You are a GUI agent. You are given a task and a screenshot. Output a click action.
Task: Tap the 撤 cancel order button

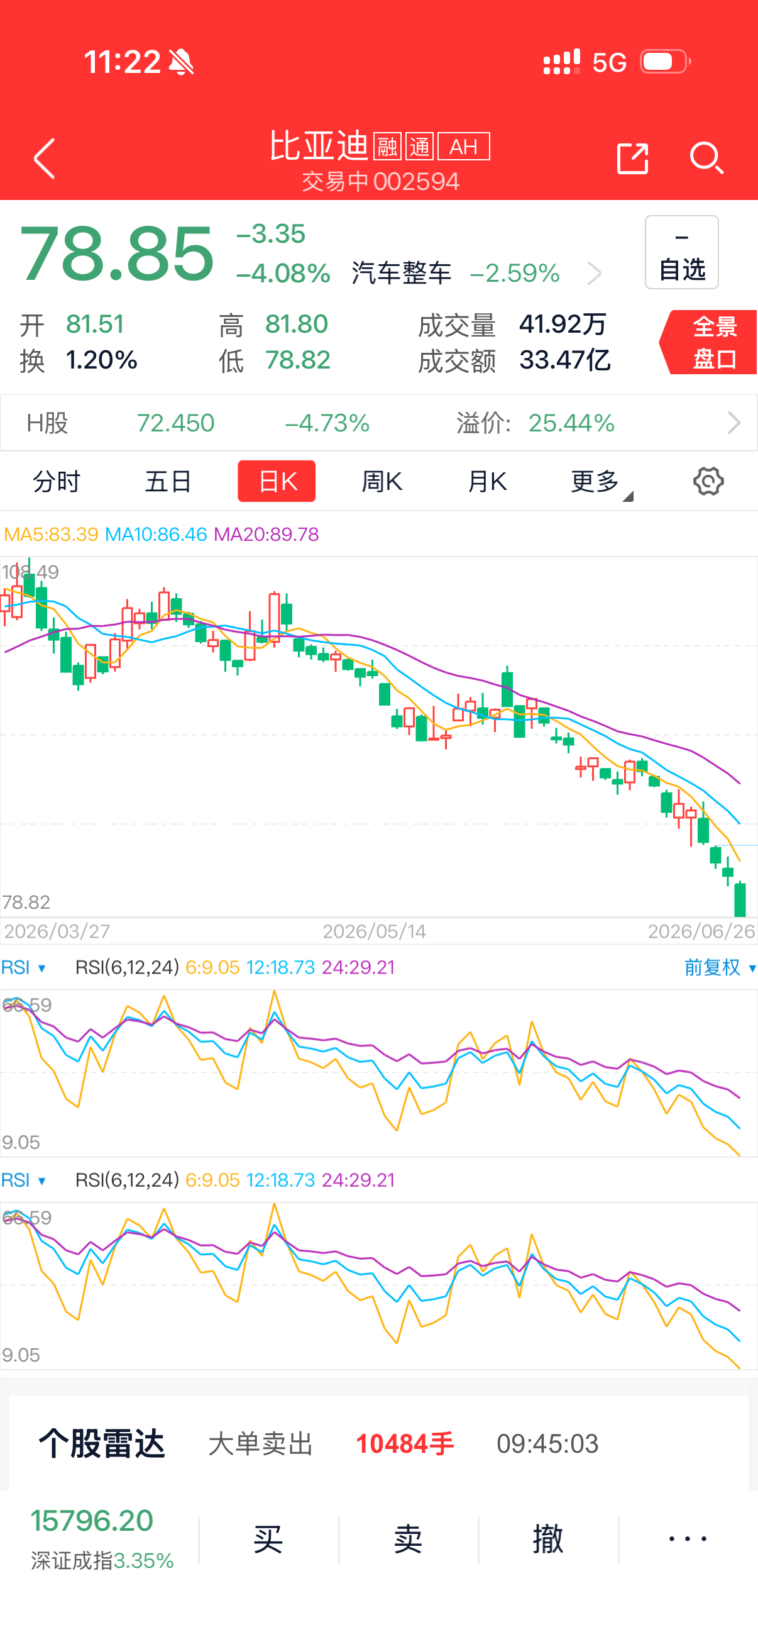tap(548, 1539)
